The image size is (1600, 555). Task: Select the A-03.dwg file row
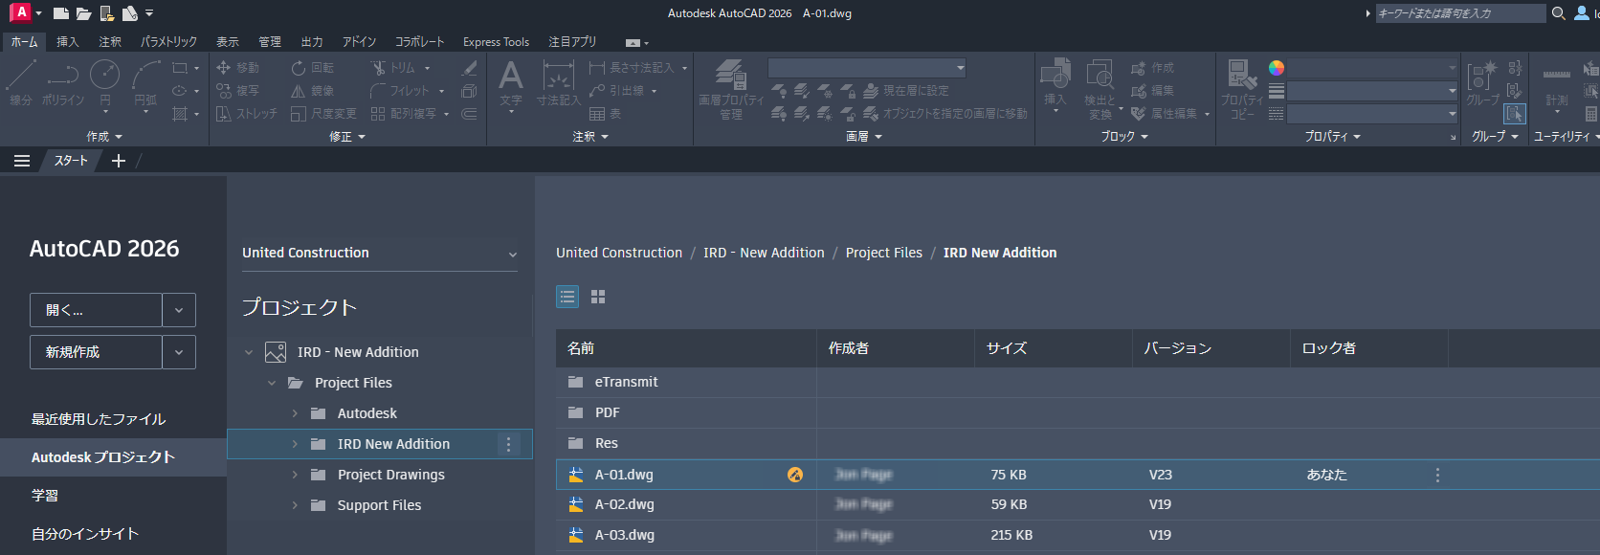(1078, 535)
